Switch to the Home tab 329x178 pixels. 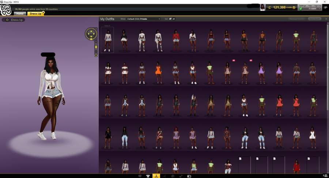(20, 14)
